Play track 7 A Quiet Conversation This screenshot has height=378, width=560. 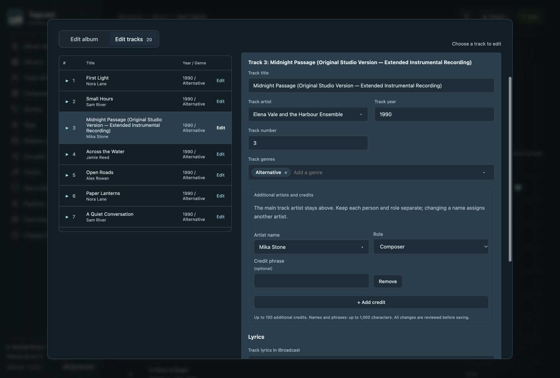pyautogui.click(x=67, y=217)
